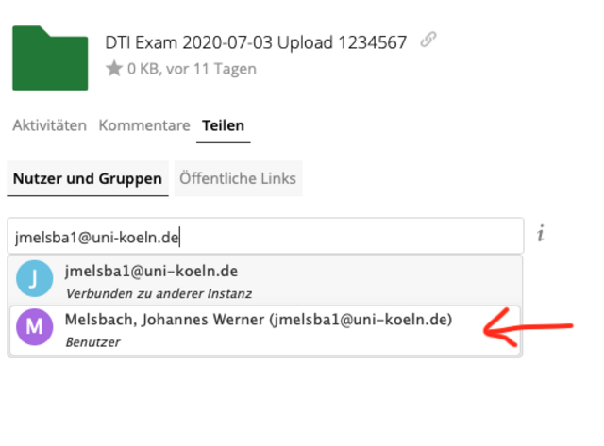
Task: Toggle the favorite star icon
Action: [x=114, y=69]
